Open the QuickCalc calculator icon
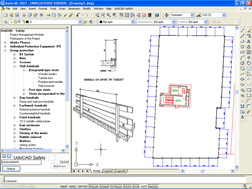This screenshot has width=252, height=189. pyautogui.click(x=150, y=15)
